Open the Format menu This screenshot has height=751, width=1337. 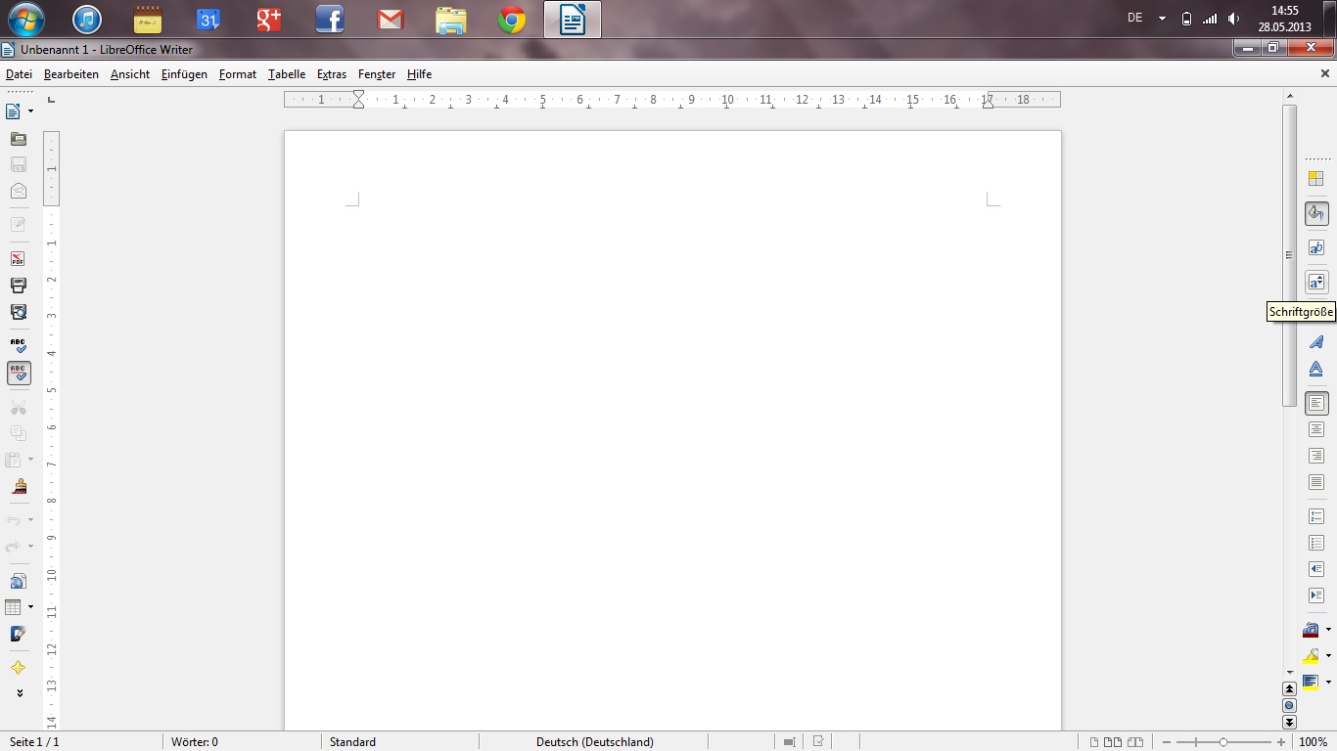coord(238,74)
